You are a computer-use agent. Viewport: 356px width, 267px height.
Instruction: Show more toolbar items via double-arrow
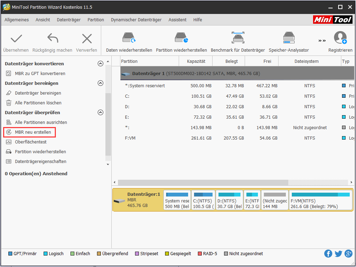point(322,40)
